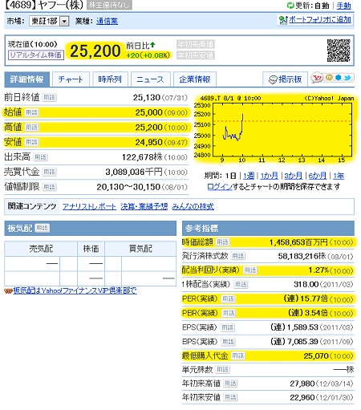Switch to the 時系列 tab
Image resolution: width=361 pixels, height=410 pixels.
point(110,79)
